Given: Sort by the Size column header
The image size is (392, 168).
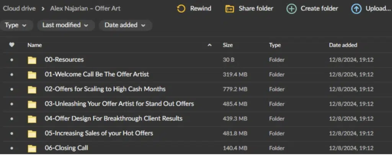Looking at the screenshot, I should 228,45.
